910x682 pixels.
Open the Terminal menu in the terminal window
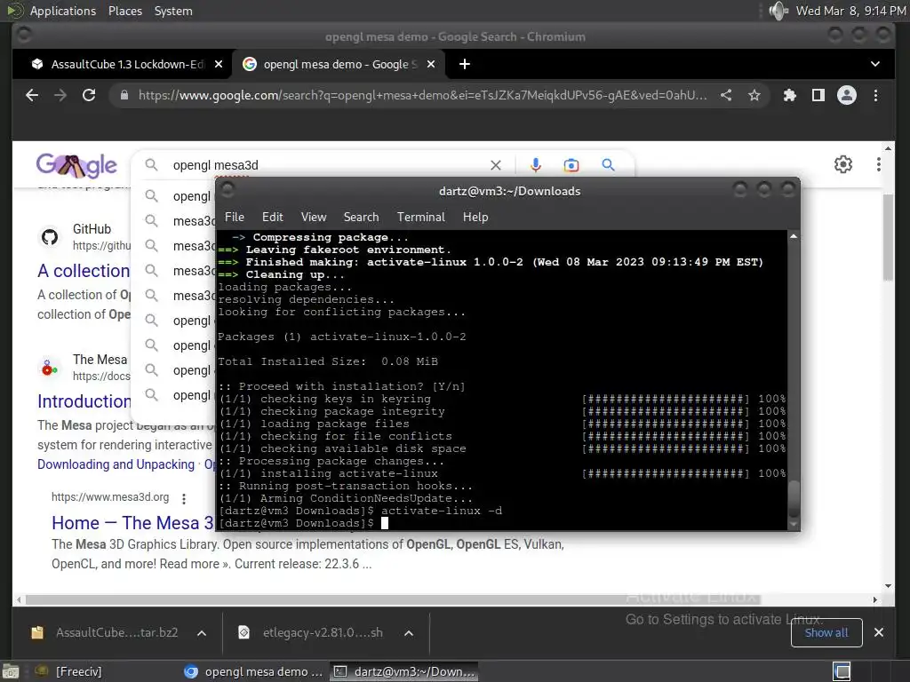click(420, 217)
